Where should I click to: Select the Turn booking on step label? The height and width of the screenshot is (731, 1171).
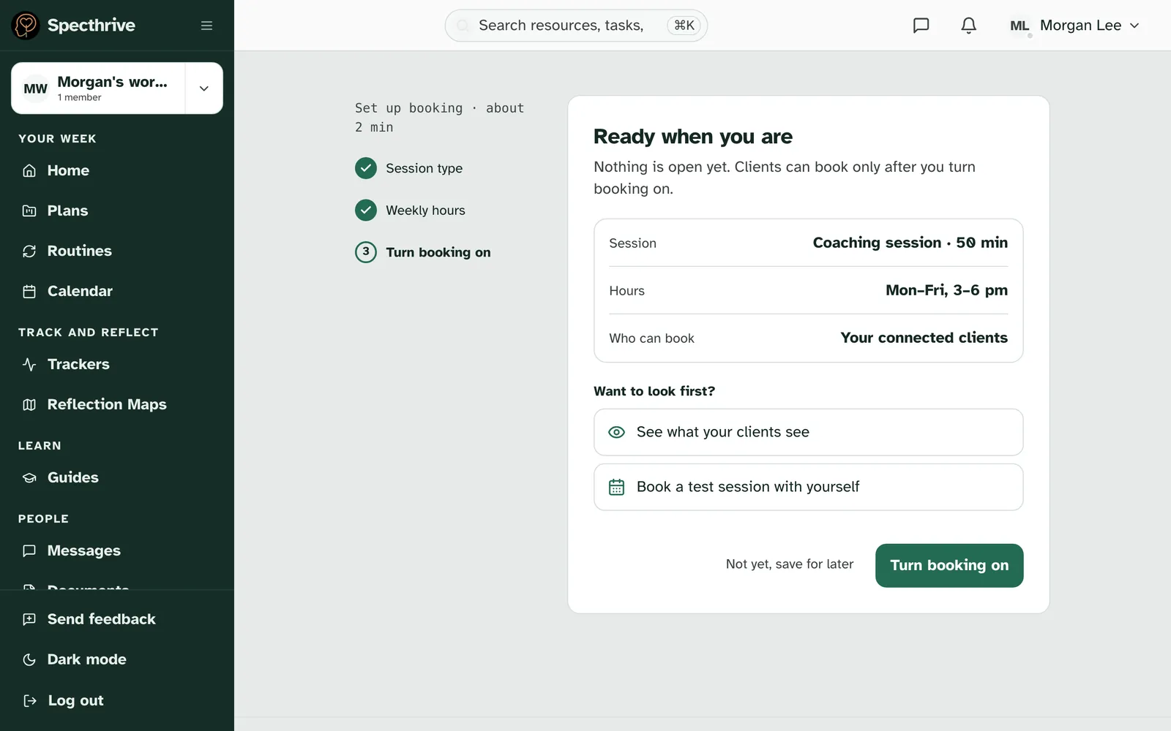tap(438, 252)
